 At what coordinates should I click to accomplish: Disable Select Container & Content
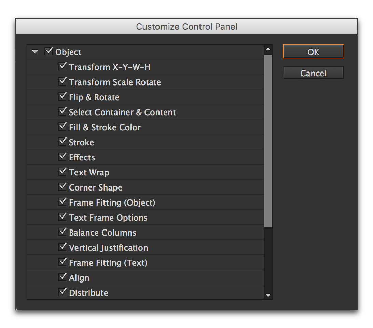click(x=63, y=111)
